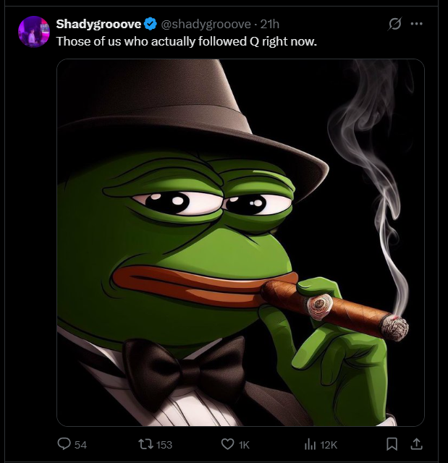Click the tweet text about following Q
This screenshot has width=448, height=463.
[x=186, y=41]
